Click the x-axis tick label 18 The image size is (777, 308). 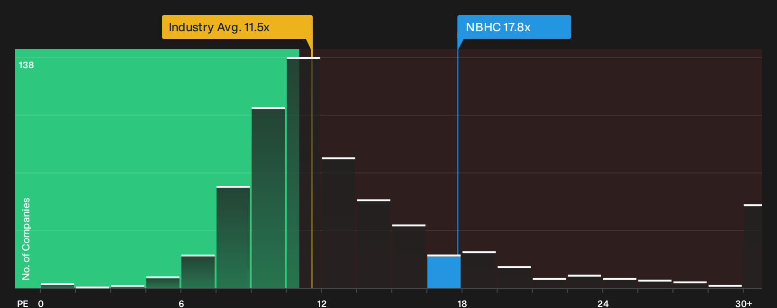(x=462, y=304)
